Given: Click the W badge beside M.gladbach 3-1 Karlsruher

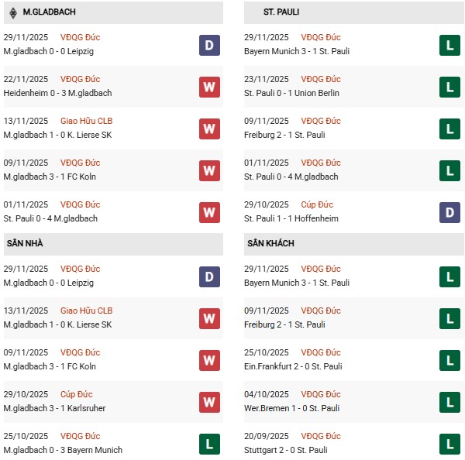Looking at the screenshot, I should (x=209, y=402).
